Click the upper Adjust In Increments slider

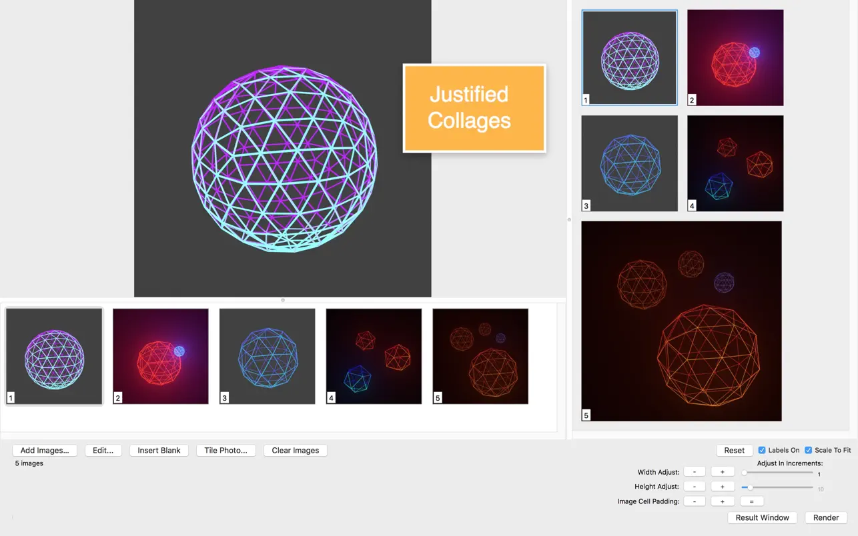778,473
